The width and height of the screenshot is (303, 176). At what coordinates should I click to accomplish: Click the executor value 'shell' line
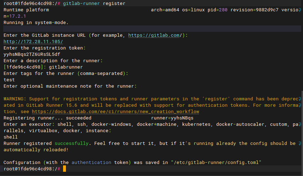[11, 137]
